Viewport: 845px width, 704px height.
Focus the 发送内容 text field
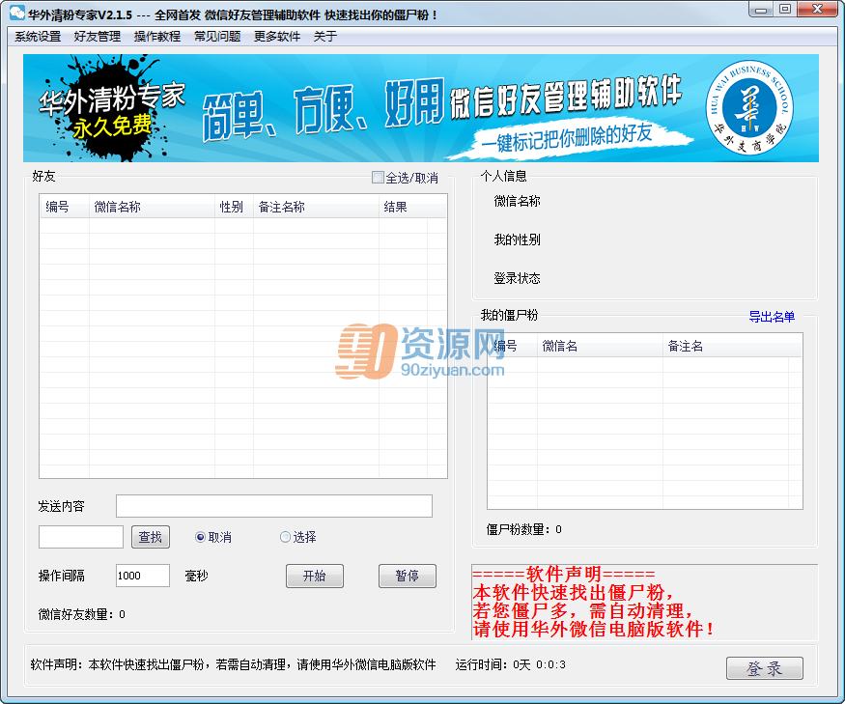click(x=274, y=506)
